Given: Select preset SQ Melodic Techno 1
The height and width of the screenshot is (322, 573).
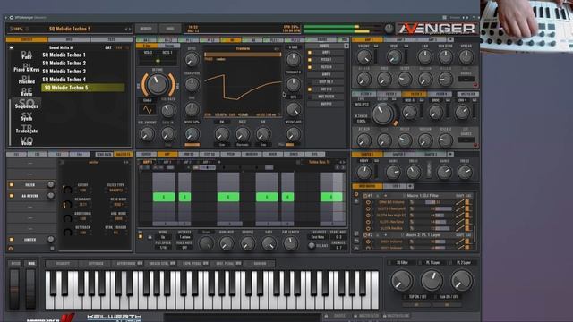Looking at the screenshot, I should click(64, 55).
